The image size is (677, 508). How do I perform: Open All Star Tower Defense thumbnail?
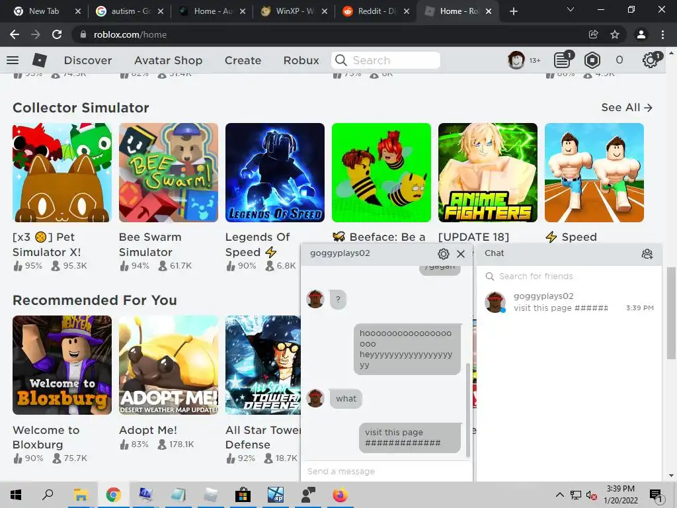tap(263, 365)
